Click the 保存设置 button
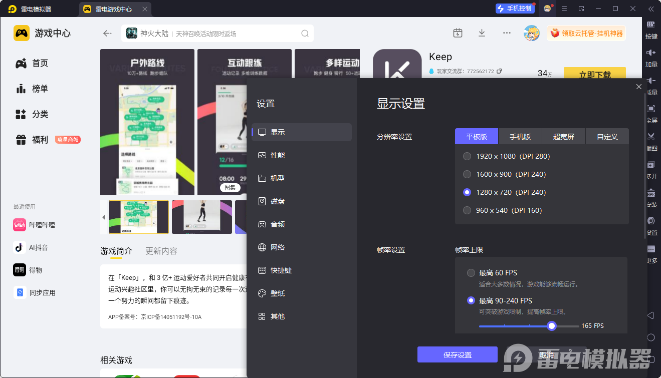Image resolution: width=661 pixels, height=378 pixels. pos(457,354)
